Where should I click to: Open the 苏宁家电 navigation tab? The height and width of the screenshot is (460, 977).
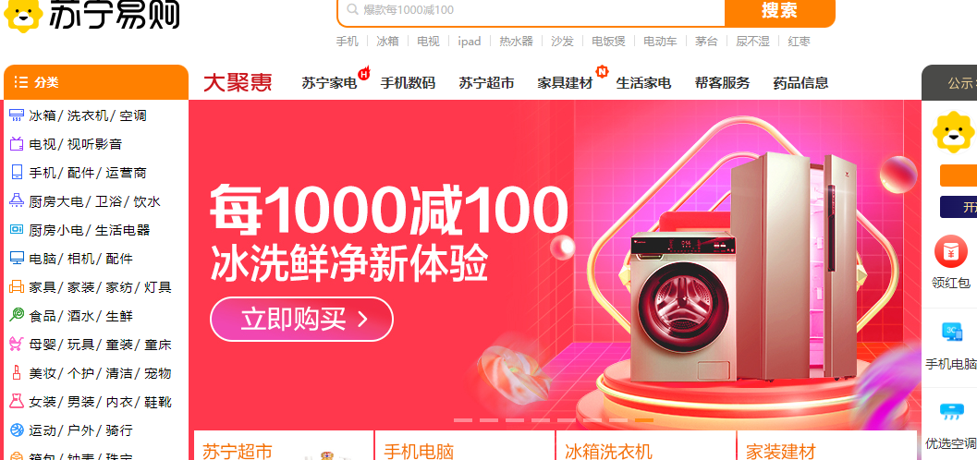(329, 83)
